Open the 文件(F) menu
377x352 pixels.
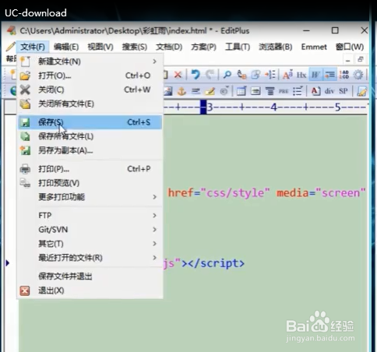[x=33, y=47]
